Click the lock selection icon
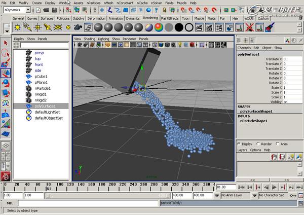Screen dimensions: 304x215 tap(164, 10)
